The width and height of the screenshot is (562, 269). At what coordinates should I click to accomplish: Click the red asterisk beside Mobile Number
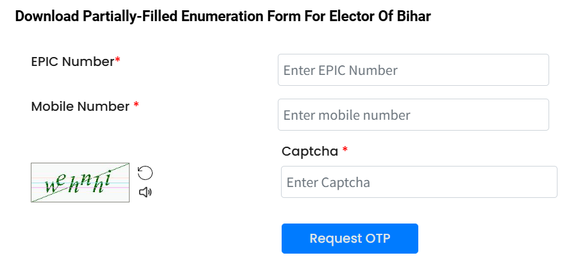[136, 105]
